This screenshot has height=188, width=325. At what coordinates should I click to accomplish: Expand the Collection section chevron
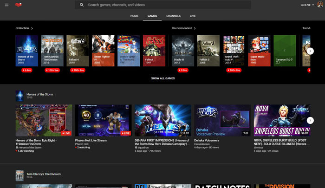(32, 28)
